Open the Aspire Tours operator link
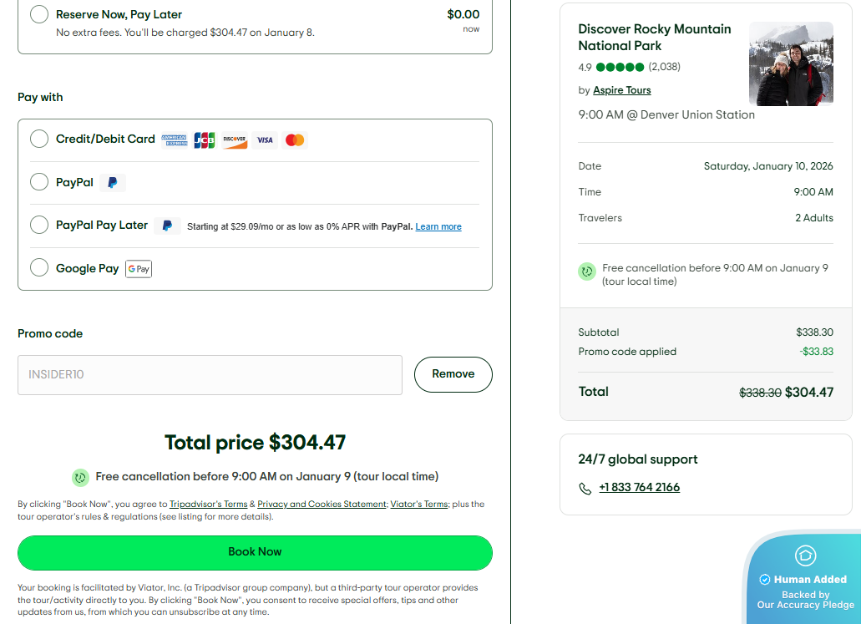Screen dimensions: 861x624 (622, 90)
